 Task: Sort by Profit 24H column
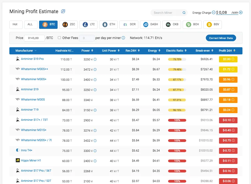(x=234, y=51)
